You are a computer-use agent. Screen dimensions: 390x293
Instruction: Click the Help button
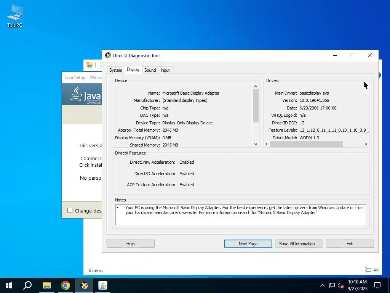(x=131, y=244)
